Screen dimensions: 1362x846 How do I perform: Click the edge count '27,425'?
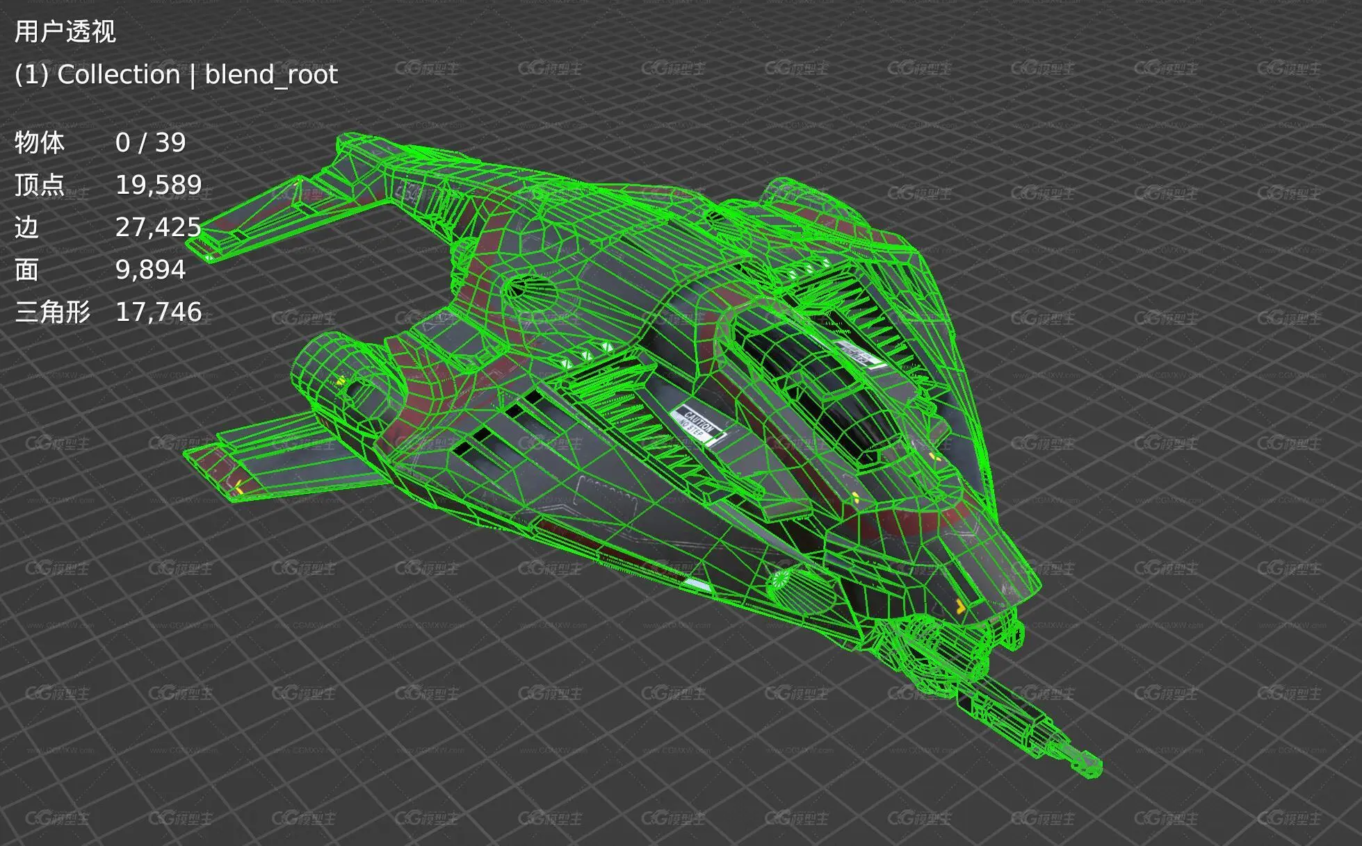pyautogui.click(x=159, y=227)
